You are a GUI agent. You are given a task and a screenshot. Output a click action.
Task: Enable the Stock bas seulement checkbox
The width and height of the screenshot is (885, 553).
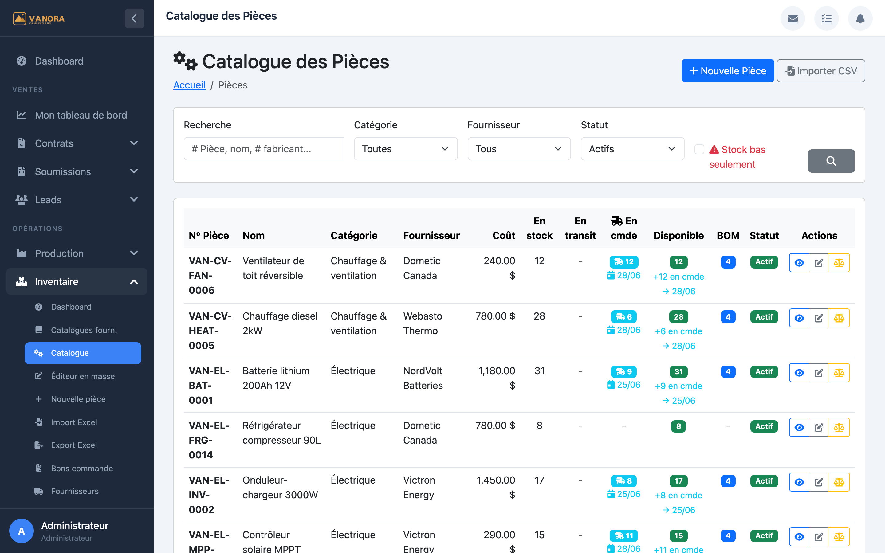[x=699, y=149]
